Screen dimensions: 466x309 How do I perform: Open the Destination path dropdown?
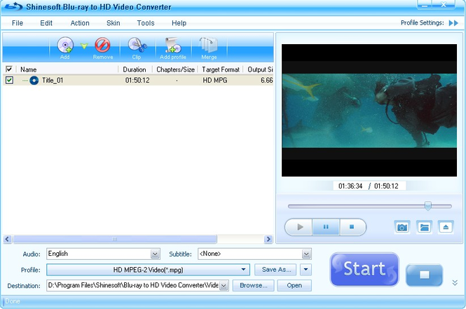(x=224, y=286)
